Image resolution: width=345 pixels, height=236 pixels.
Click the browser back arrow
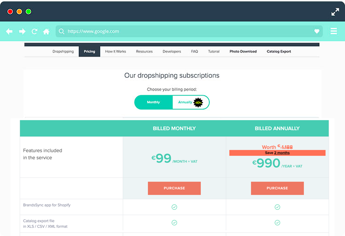point(9,31)
